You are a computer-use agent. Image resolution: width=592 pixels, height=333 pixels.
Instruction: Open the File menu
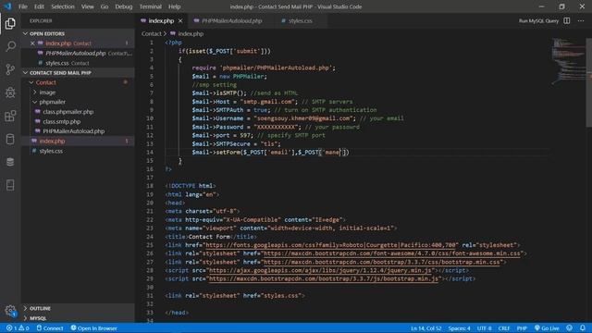pos(23,6)
